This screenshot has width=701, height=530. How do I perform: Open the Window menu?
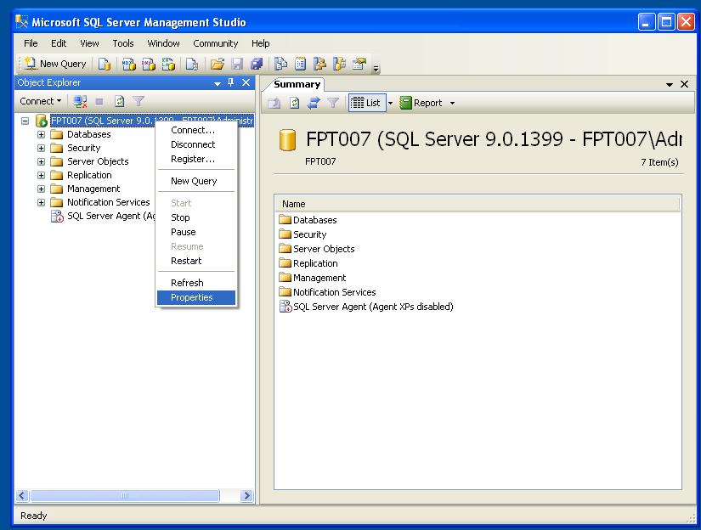pos(163,43)
